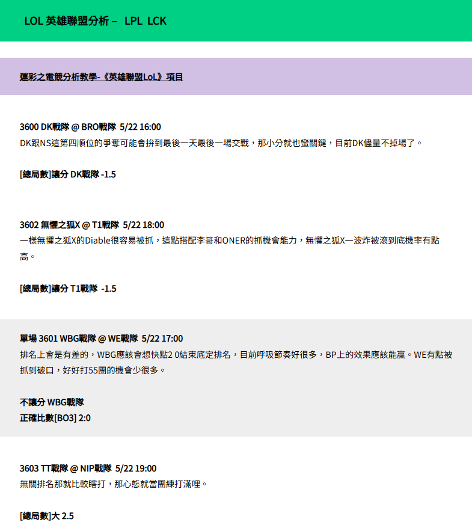The image size is (472, 522).
Task: Click the LOL 英雄聯盟分析 – LPL LCK header title
Action: [x=95, y=21]
